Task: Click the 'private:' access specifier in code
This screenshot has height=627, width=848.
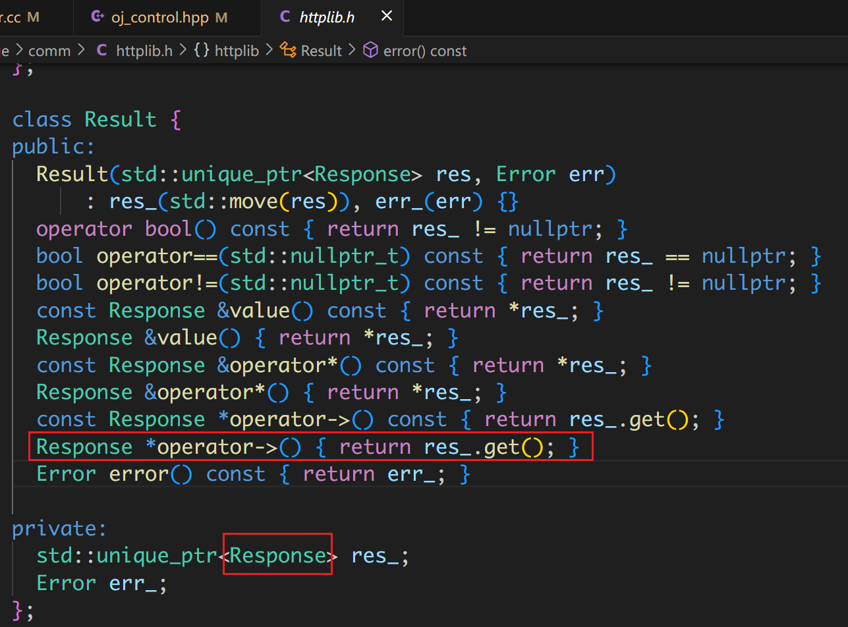Action: (x=59, y=529)
